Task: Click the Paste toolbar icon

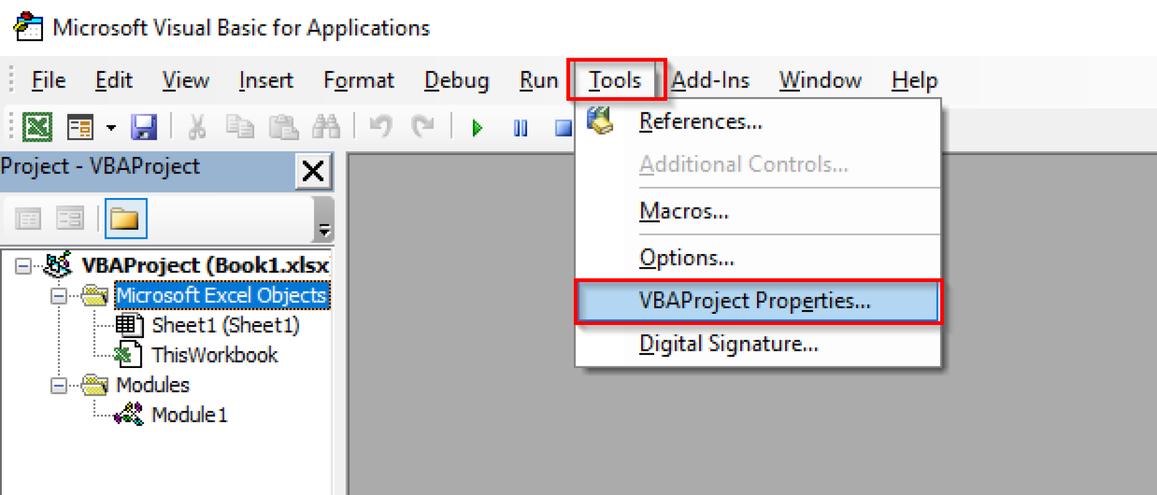Action: click(x=285, y=126)
